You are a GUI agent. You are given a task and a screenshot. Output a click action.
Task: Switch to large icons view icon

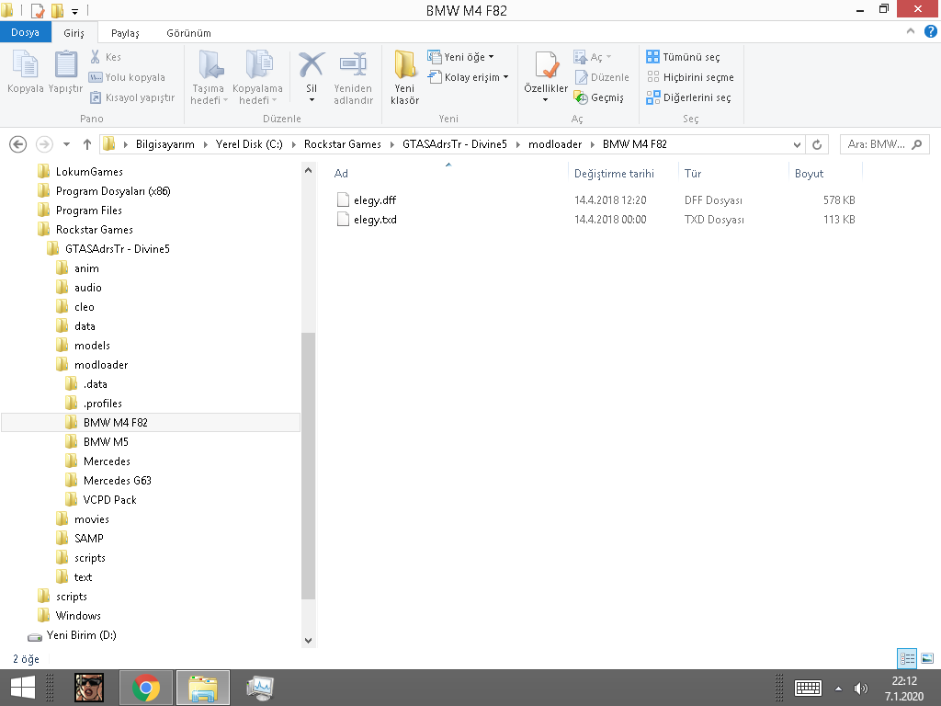coord(927,658)
